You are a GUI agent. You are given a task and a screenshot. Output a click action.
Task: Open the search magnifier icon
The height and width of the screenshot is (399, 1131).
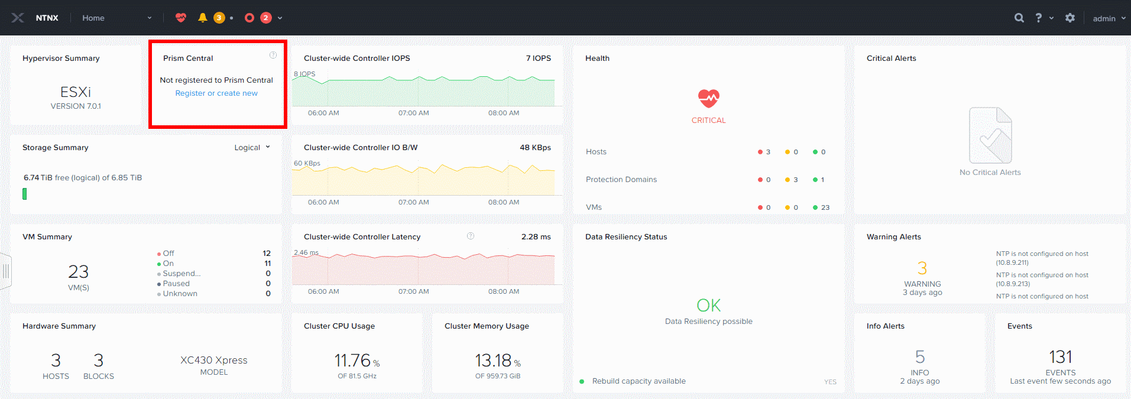1019,18
